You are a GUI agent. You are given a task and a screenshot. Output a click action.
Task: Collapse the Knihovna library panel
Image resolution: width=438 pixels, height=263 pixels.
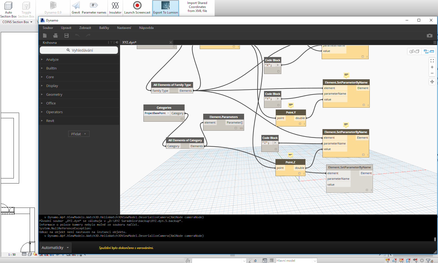coord(117,42)
